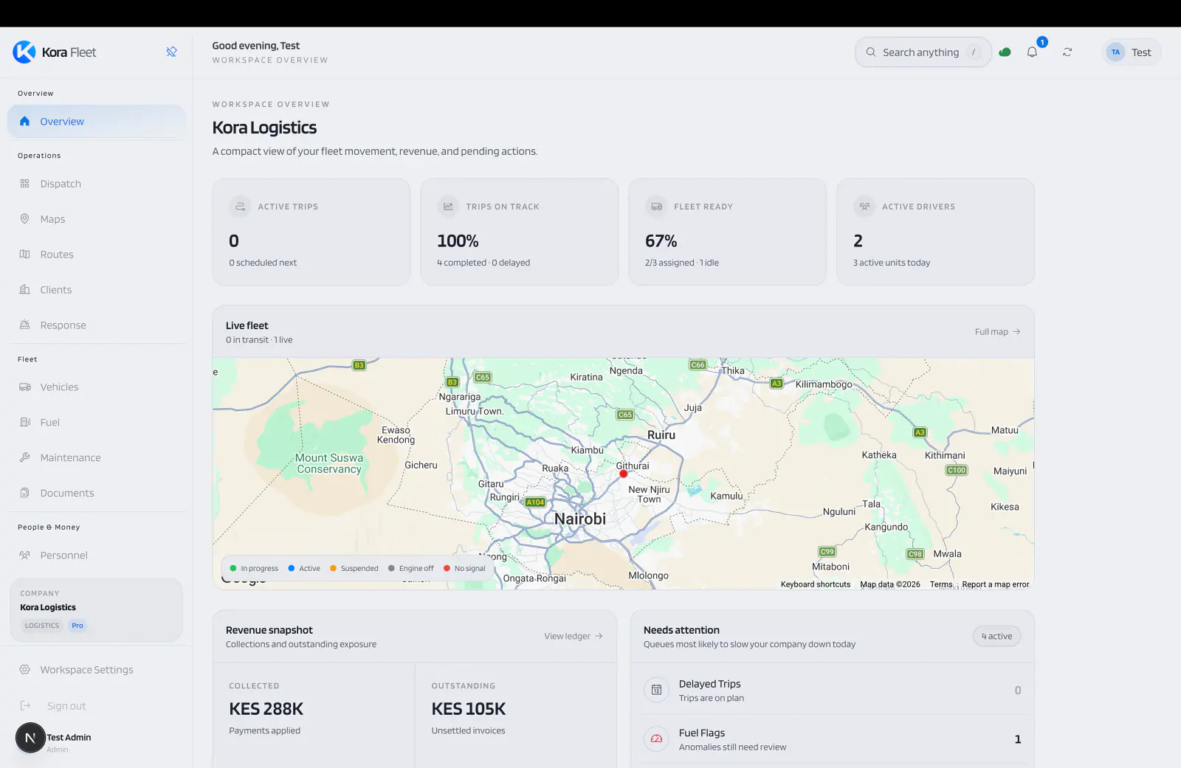This screenshot has height=768, width=1181.
Task: Click the Maps pin icon
Action: tap(24, 219)
